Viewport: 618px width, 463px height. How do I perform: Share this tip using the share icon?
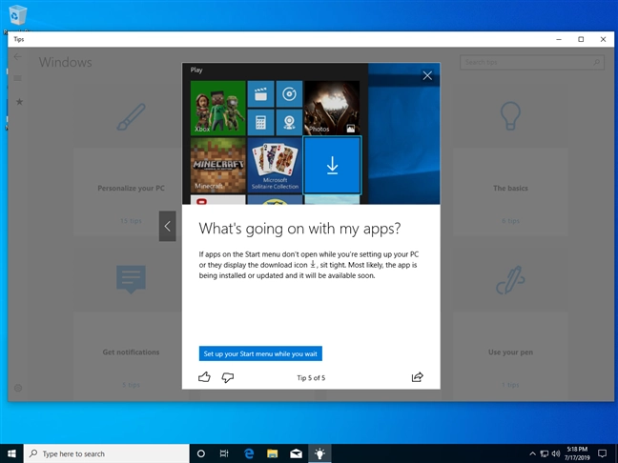(418, 377)
